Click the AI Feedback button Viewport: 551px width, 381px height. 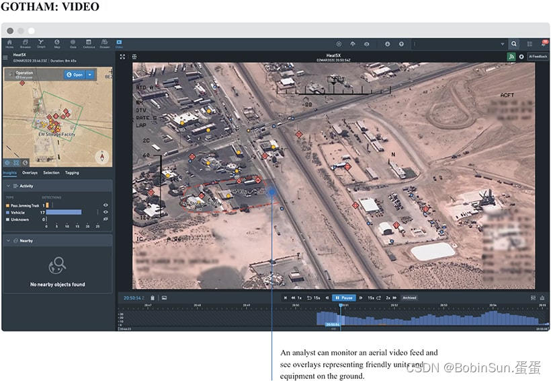(538, 57)
